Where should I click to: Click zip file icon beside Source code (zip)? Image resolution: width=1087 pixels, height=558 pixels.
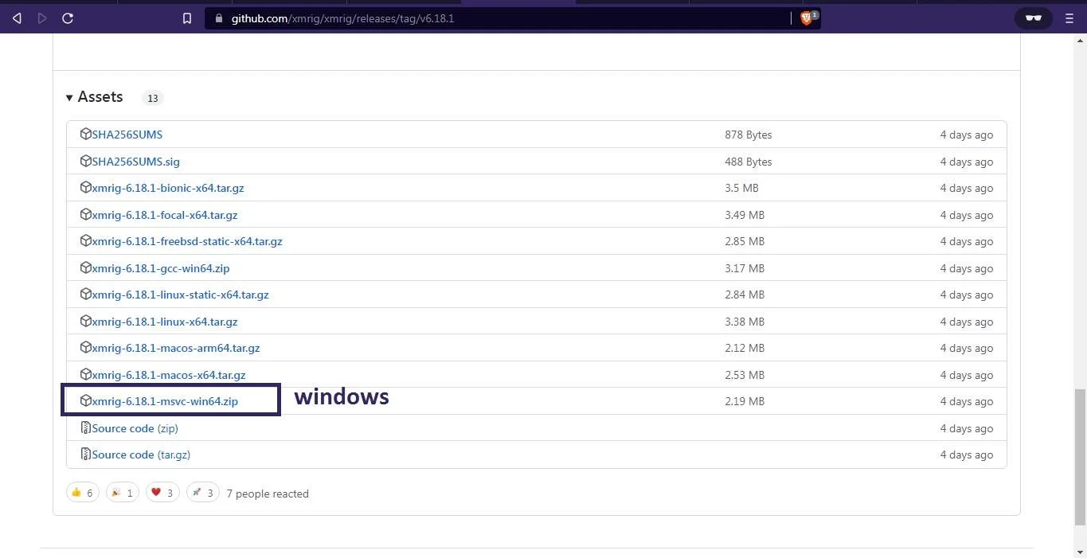point(86,427)
